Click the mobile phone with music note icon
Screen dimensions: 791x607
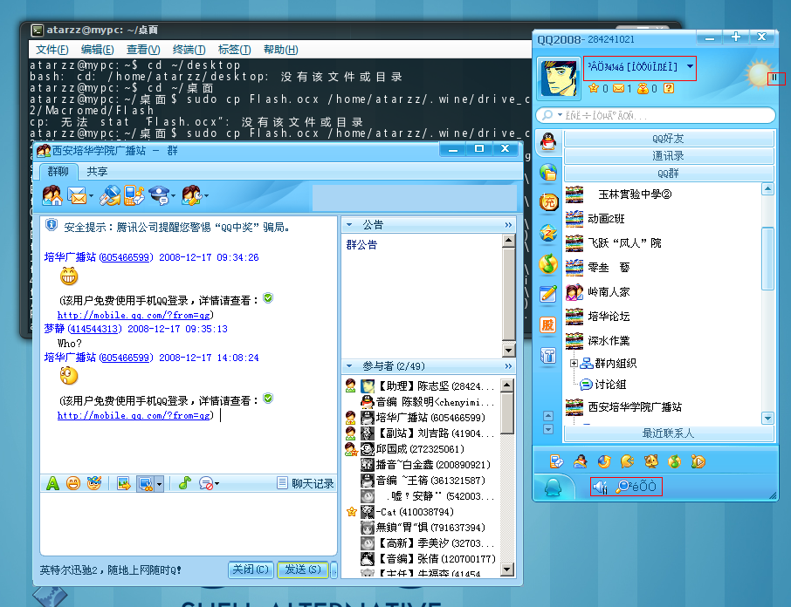[x=134, y=195]
